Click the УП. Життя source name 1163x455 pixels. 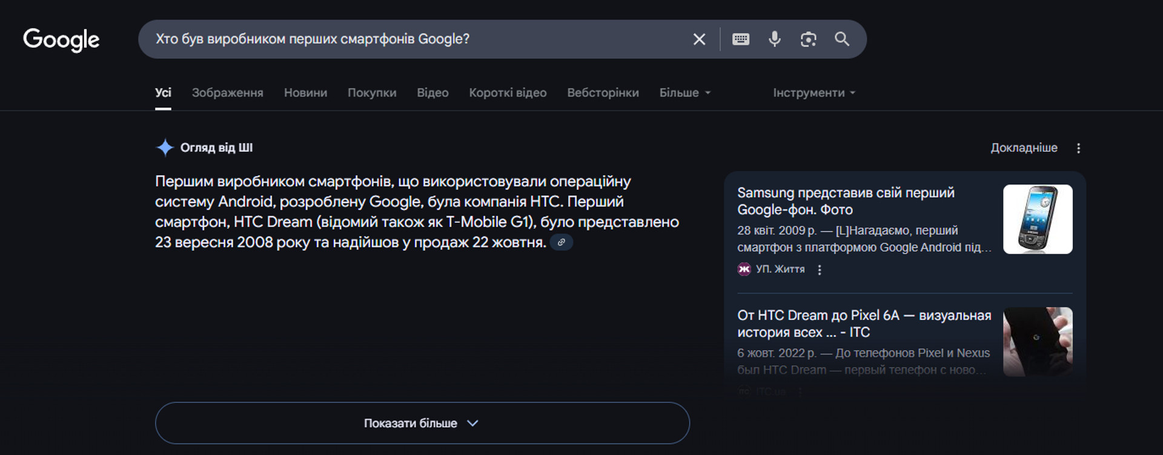click(x=780, y=269)
